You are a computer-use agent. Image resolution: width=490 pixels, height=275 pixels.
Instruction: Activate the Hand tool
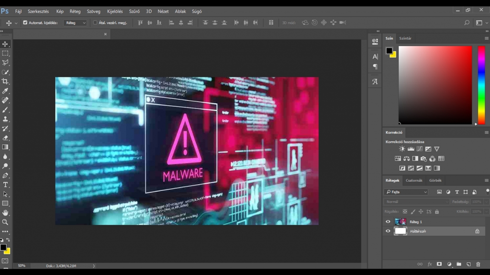[5, 213]
